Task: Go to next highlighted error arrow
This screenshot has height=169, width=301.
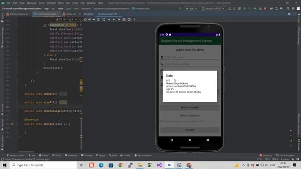Action: (x=80, y=19)
